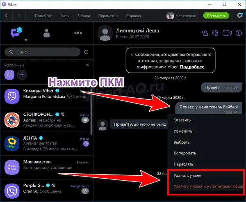This screenshot has width=246, height=202.
Task: Click the green Пополнить button
Action: point(216,16)
